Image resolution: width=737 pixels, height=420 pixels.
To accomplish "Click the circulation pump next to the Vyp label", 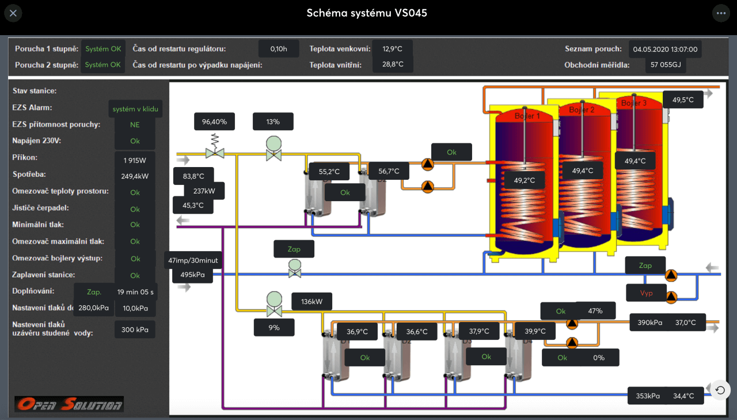I will [671, 298].
